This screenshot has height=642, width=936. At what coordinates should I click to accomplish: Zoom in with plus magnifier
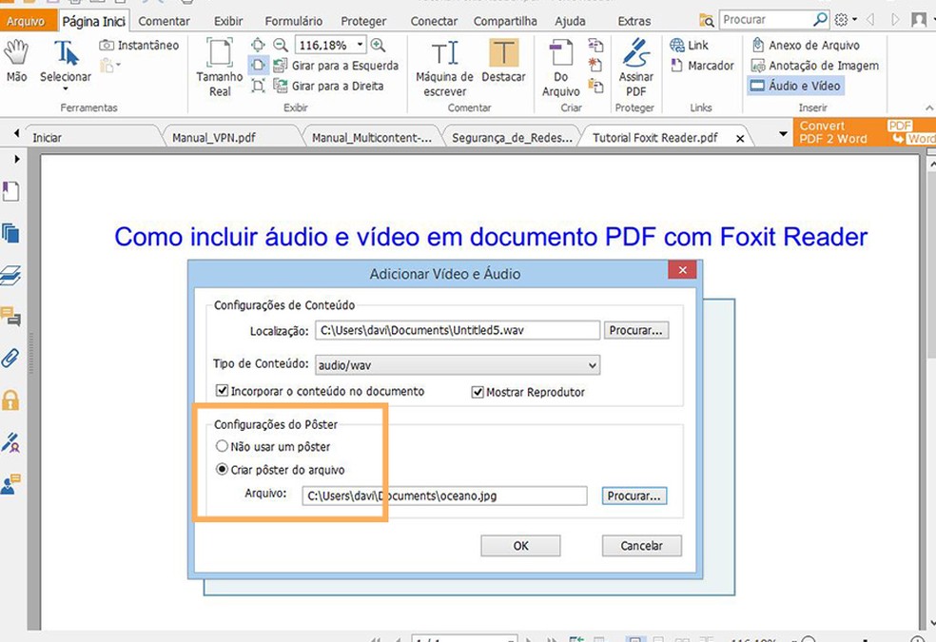(378, 46)
